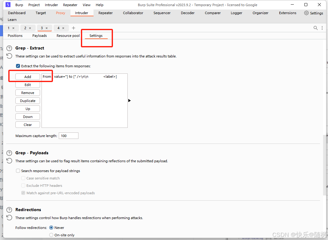Open help for Redirections section

9,210
